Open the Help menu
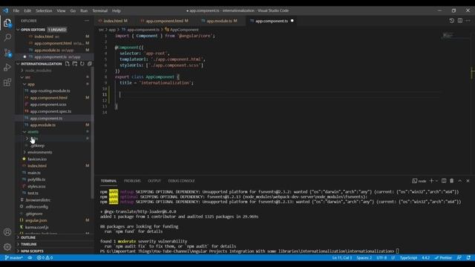This screenshot has height=267, width=475. point(117,10)
